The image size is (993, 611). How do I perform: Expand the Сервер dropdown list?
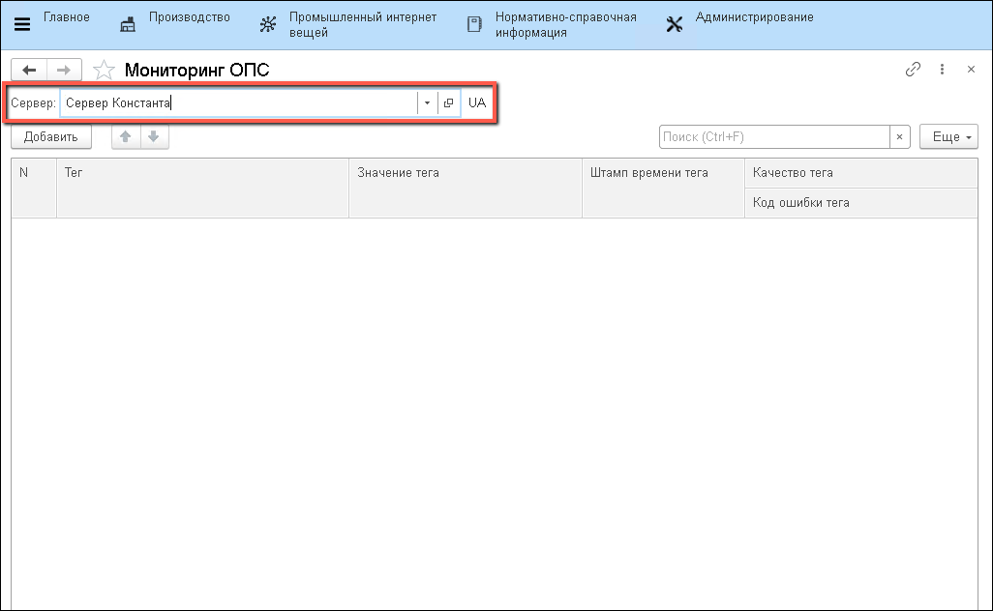pos(427,102)
